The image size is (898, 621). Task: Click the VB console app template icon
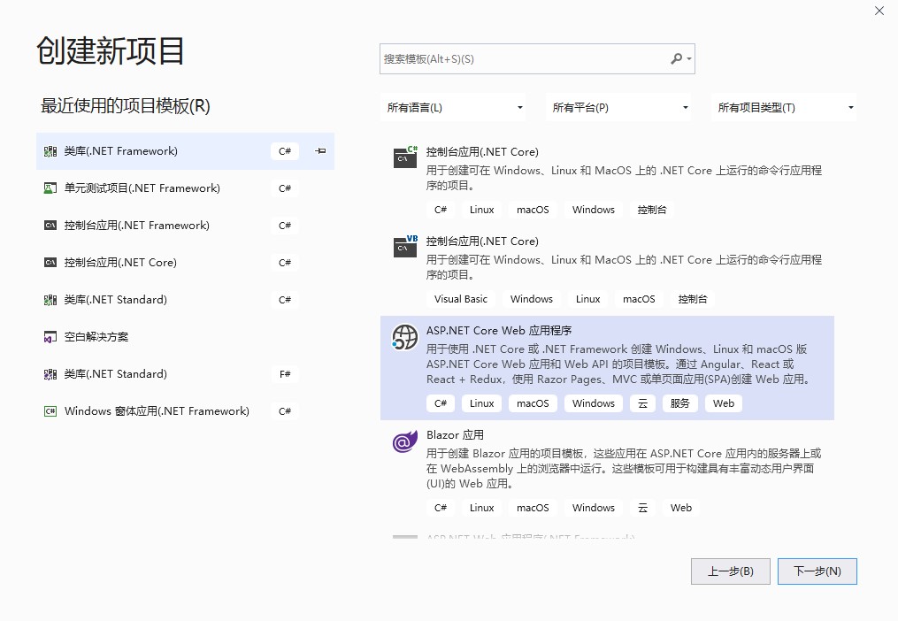click(x=405, y=246)
